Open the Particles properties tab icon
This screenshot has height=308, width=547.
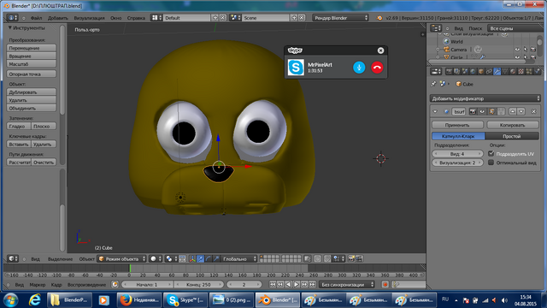[x=529, y=72]
